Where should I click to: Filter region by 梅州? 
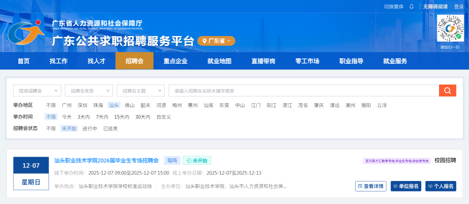coord(177,105)
